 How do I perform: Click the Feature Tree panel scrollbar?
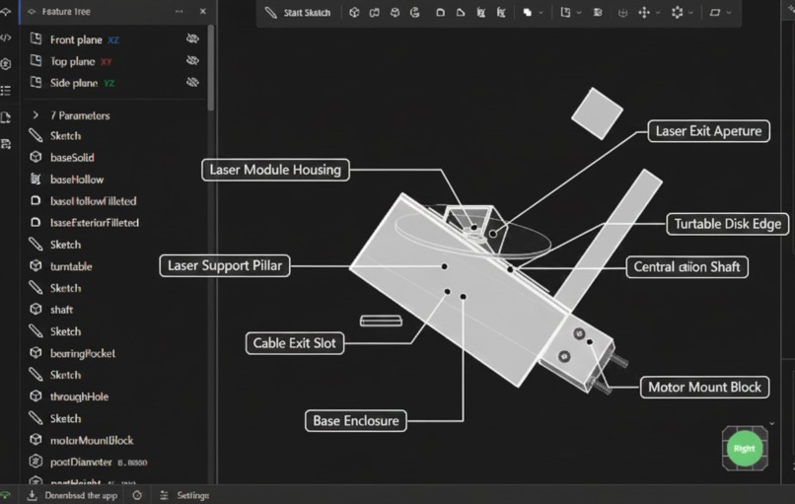click(211, 68)
